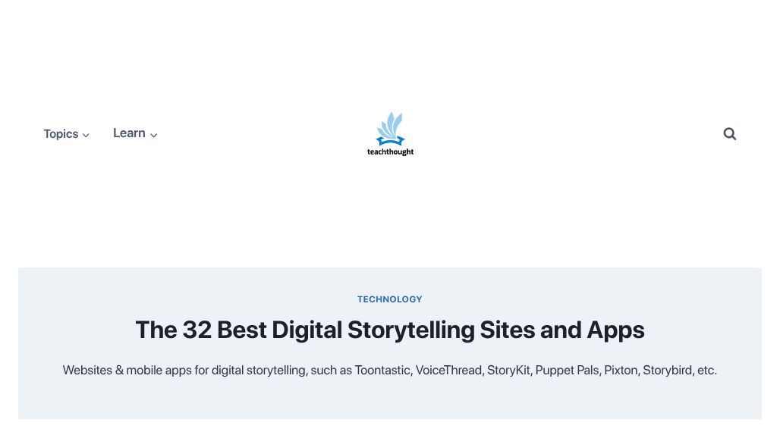The height and width of the screenshot is (438, 780).
Task: Click the teachthought wordmark under the logo
Action: 390,152
